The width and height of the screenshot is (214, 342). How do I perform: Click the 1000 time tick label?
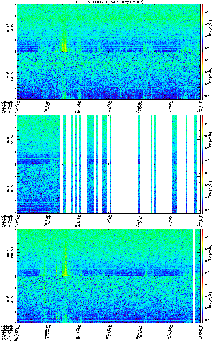(200, 338)
